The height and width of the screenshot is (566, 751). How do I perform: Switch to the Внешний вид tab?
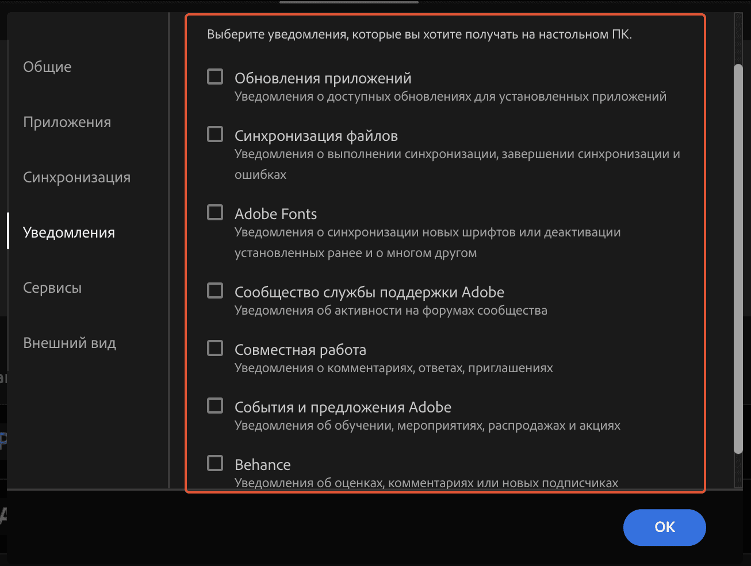pos(70,343)
